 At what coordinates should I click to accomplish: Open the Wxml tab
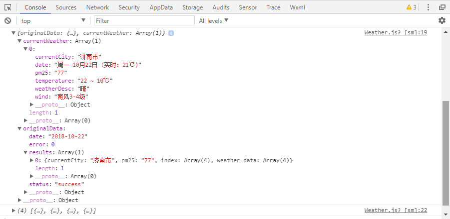coord(297,7)
